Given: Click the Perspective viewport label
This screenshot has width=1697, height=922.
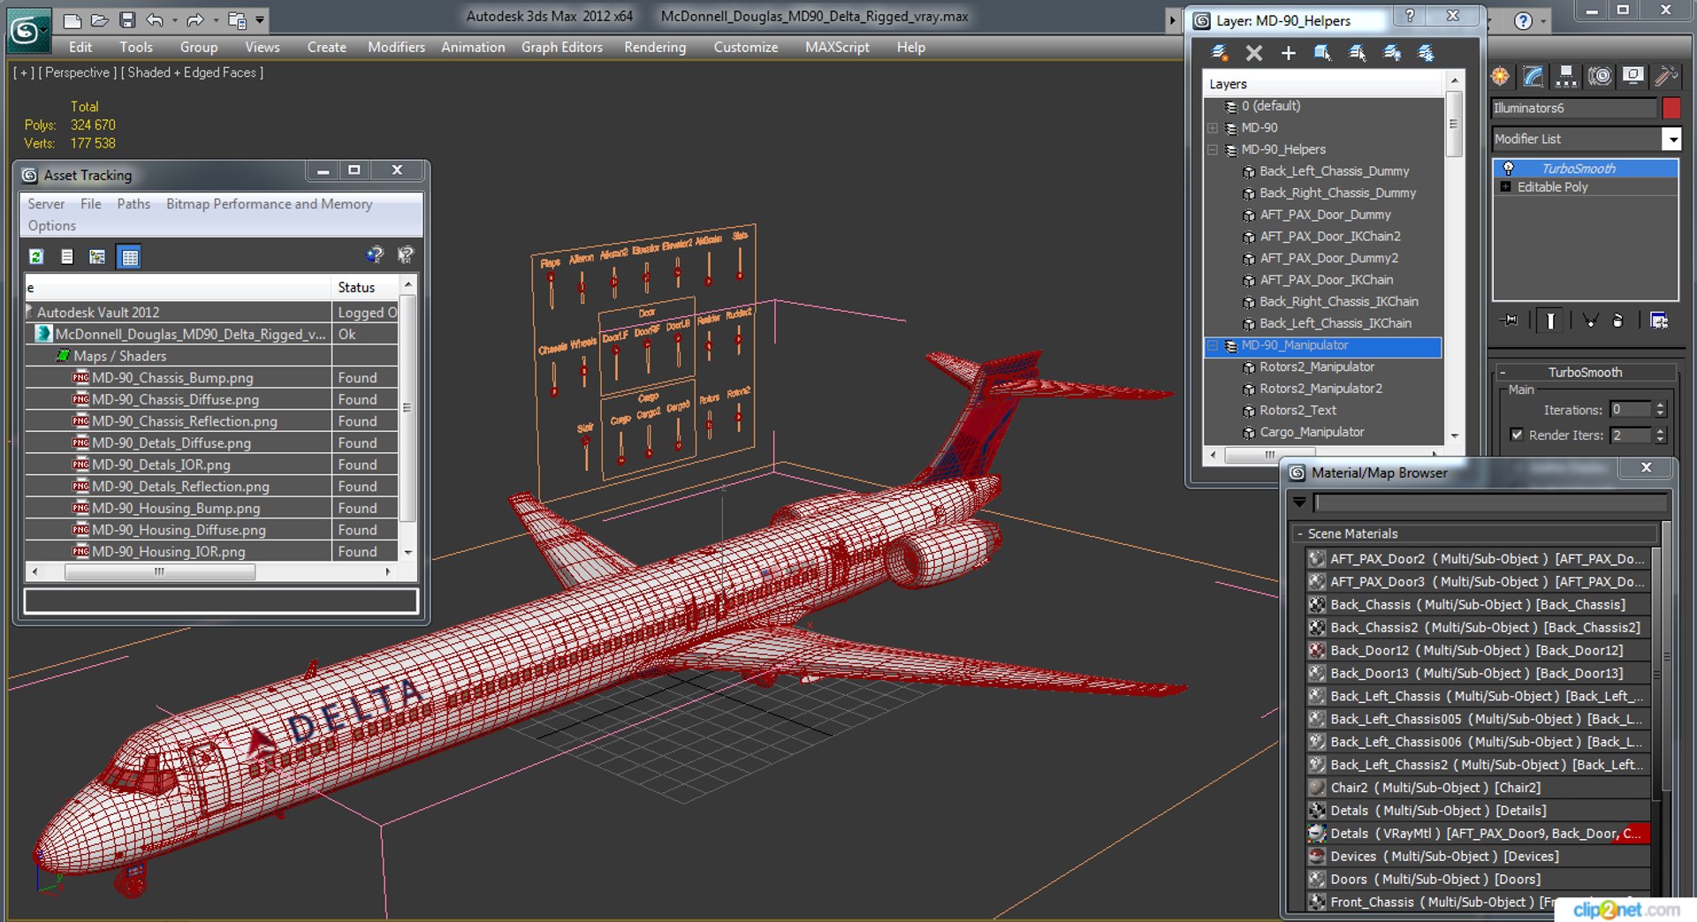Looking at the screenshot, I should point(78,72).
